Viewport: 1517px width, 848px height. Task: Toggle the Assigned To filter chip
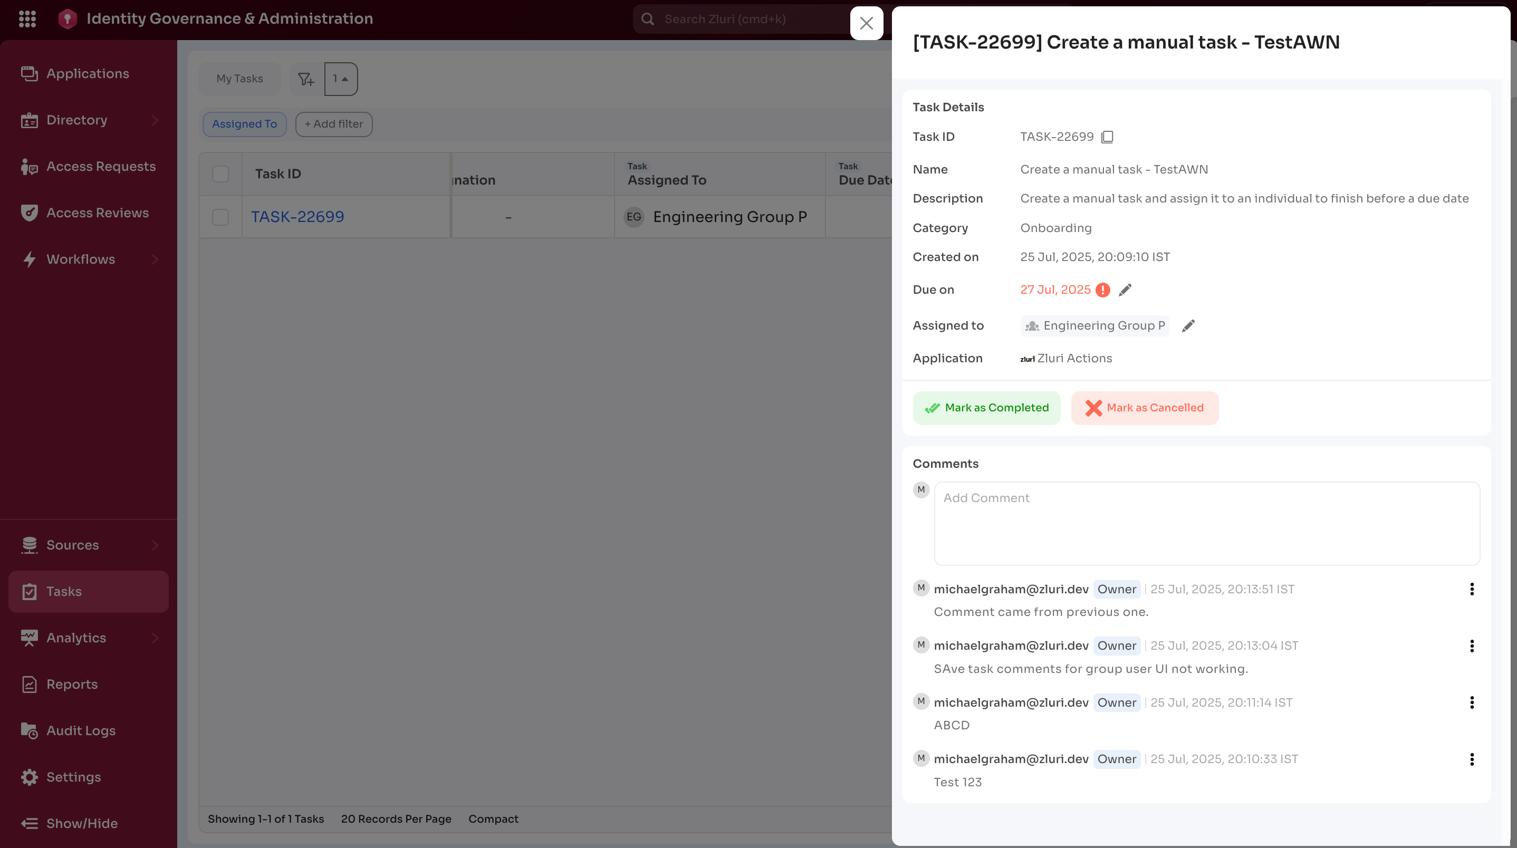(244, 124)
